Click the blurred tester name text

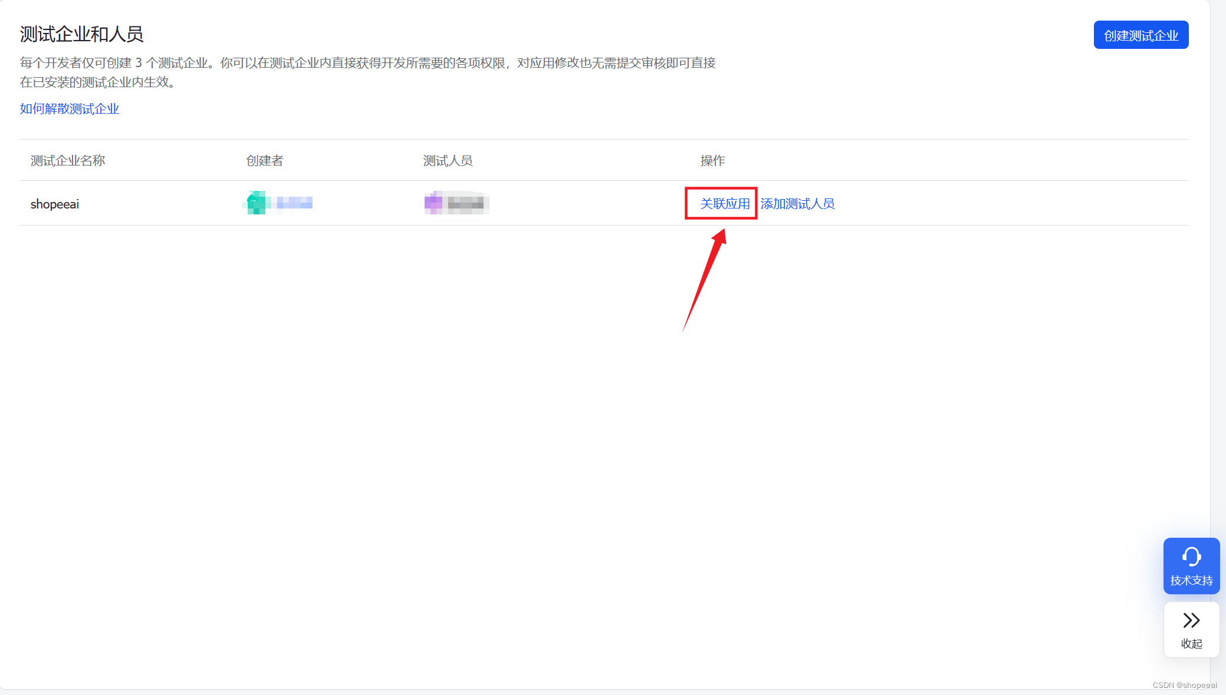point(466,204)
